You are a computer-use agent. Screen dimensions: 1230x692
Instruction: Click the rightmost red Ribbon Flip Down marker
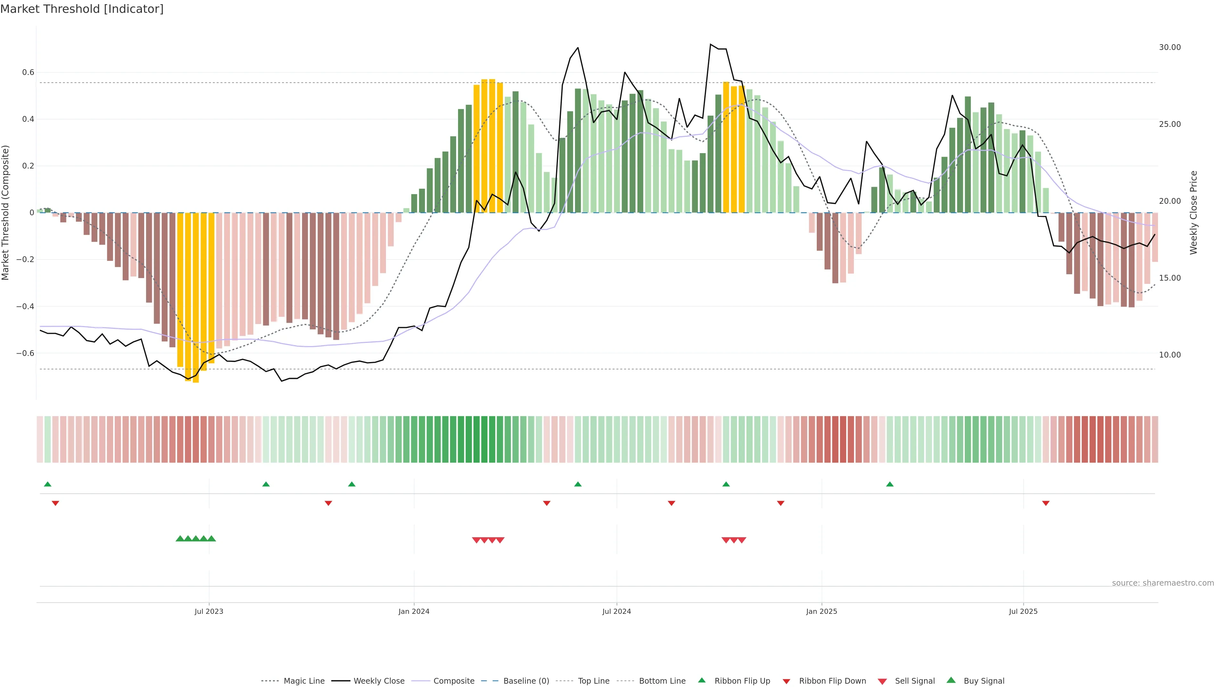point(1046,503)
